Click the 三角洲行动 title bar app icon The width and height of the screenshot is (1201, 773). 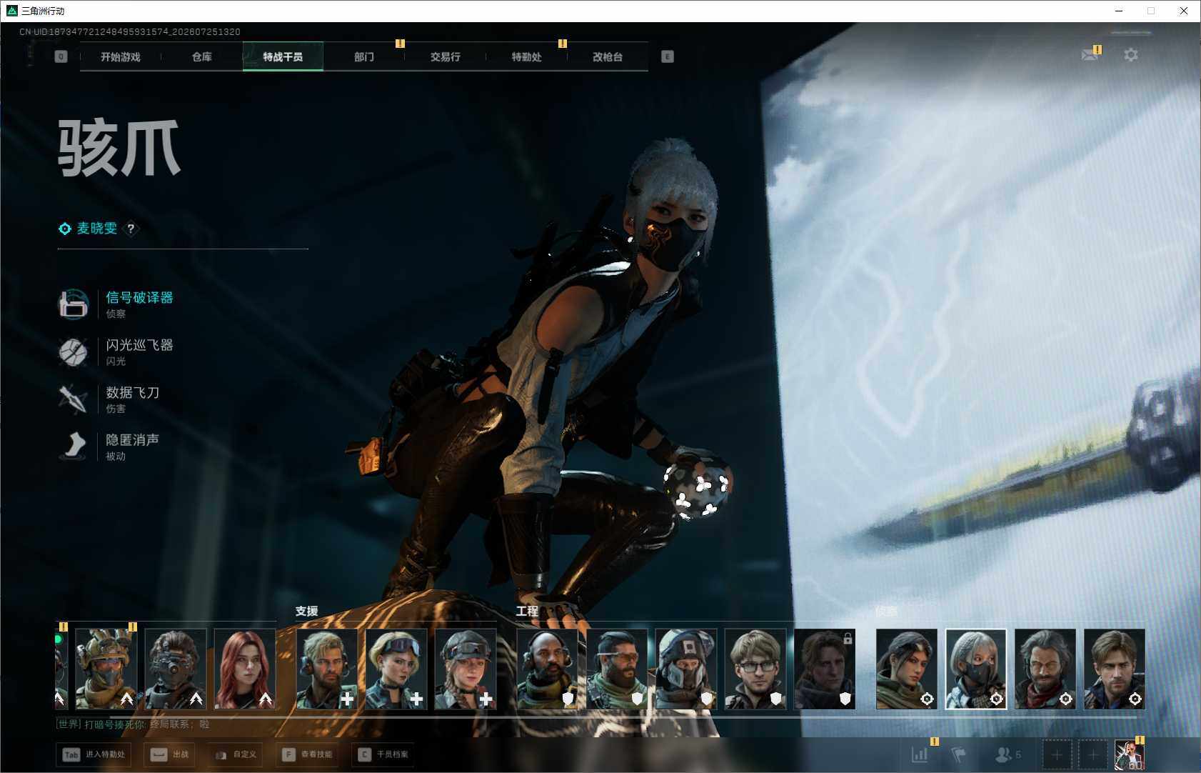[11, 11]
